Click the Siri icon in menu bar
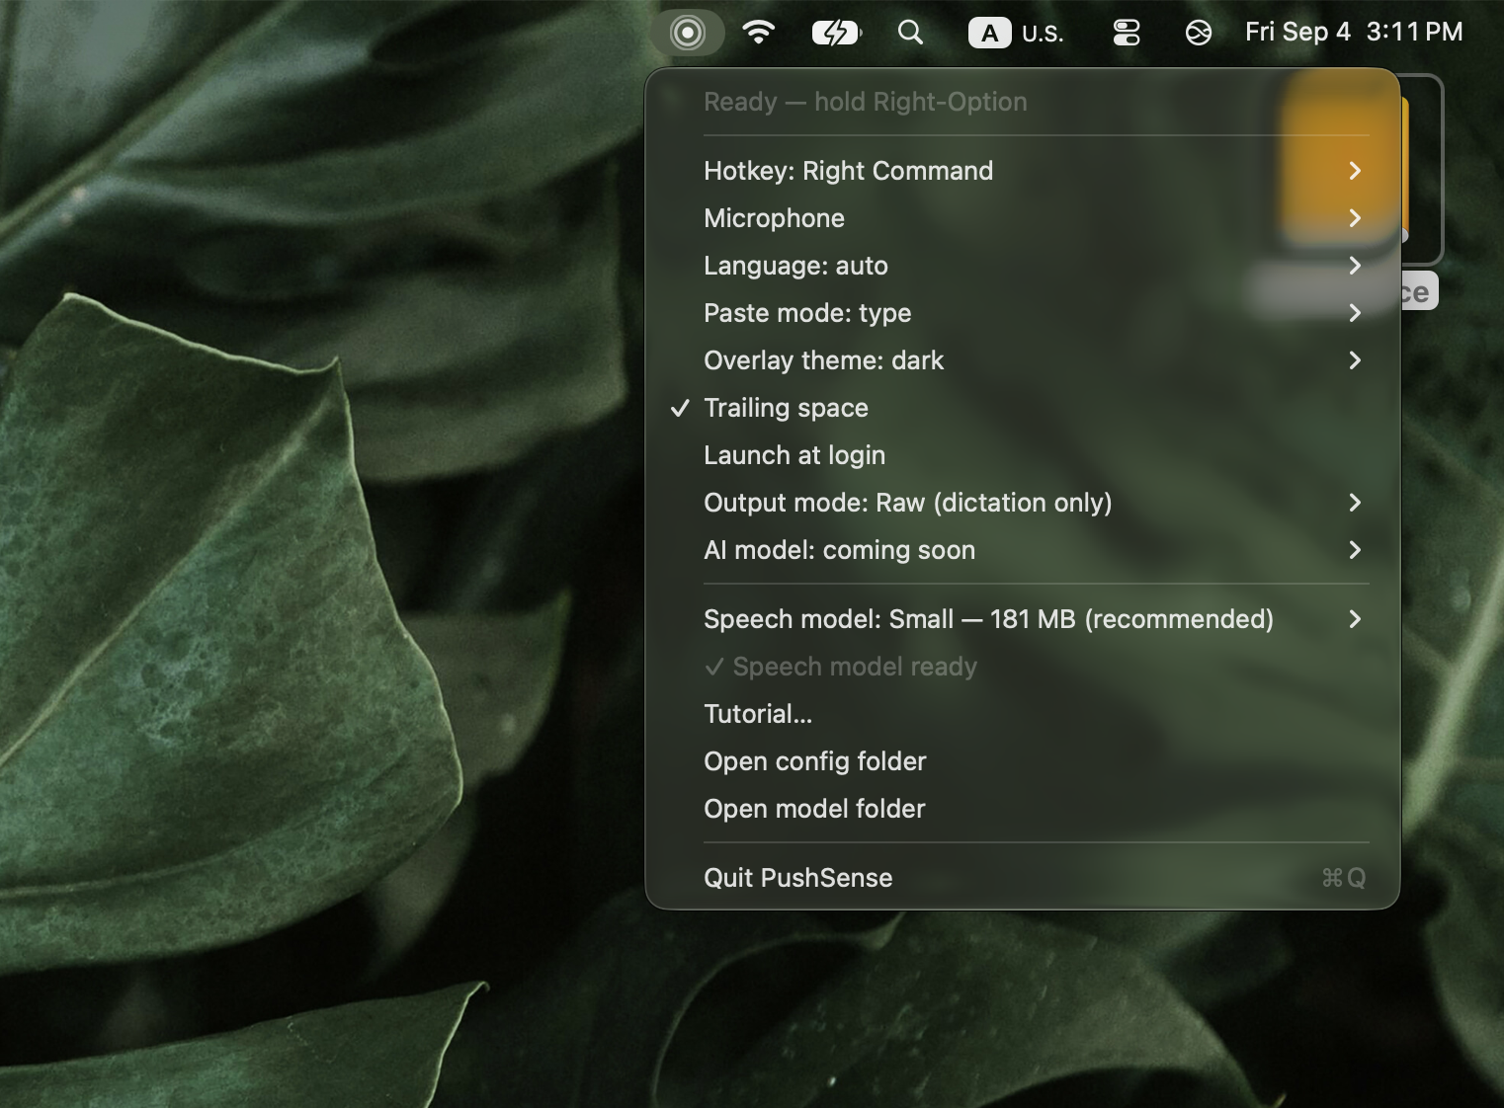 coord(1198,33)
